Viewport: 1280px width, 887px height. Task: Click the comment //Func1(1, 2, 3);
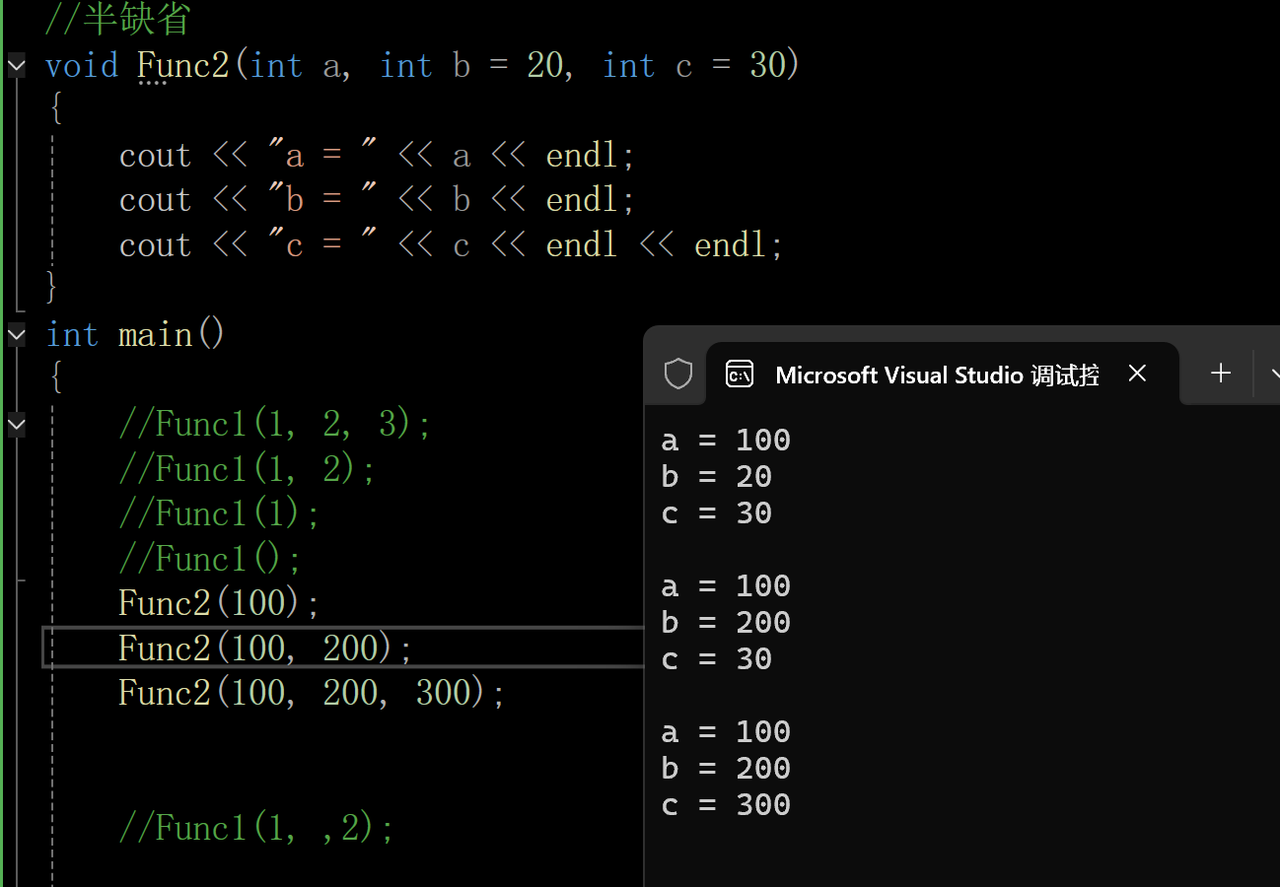click(x=275, y=425)
